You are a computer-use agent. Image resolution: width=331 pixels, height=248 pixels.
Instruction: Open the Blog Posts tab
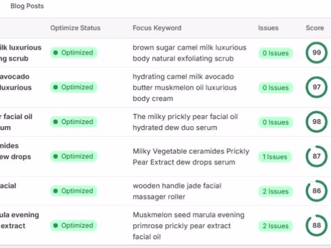(x=27, y=6)
